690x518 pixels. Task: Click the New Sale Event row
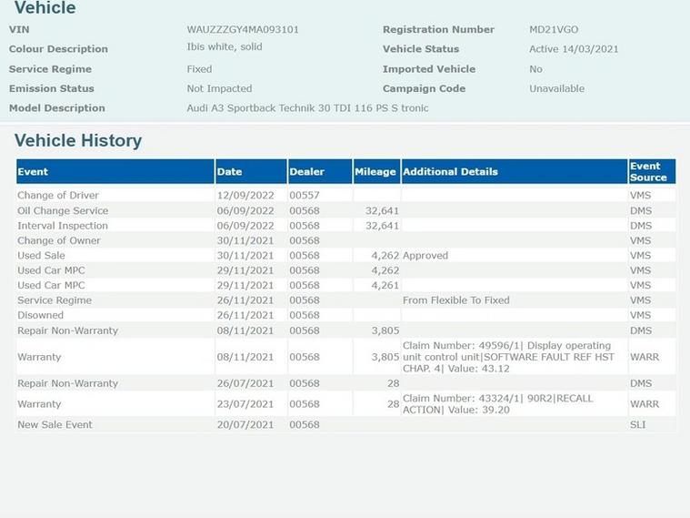55,424
